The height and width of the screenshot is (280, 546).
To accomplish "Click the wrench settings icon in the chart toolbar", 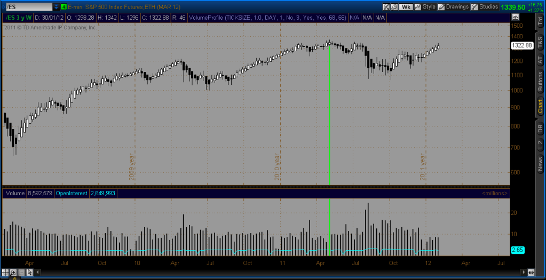I will (394, 7).
